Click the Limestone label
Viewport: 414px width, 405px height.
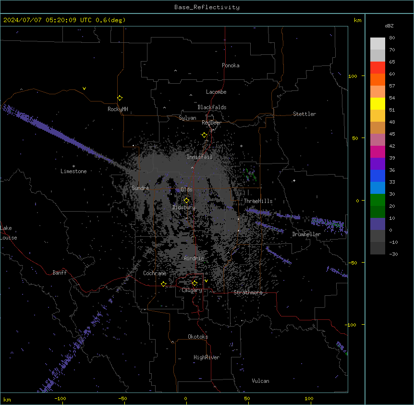coord(73,171)
